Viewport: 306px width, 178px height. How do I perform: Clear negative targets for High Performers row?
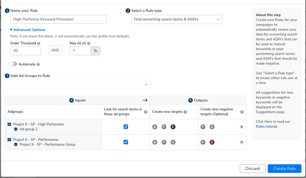[241, 127]
